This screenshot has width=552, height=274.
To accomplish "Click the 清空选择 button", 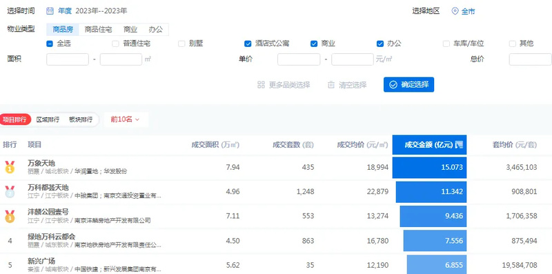I will click(347, 85).
